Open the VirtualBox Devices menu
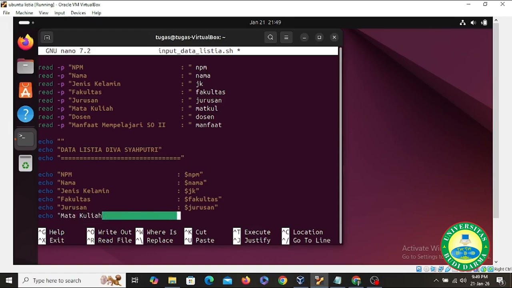The image size is (512, 288). (78, 13)
